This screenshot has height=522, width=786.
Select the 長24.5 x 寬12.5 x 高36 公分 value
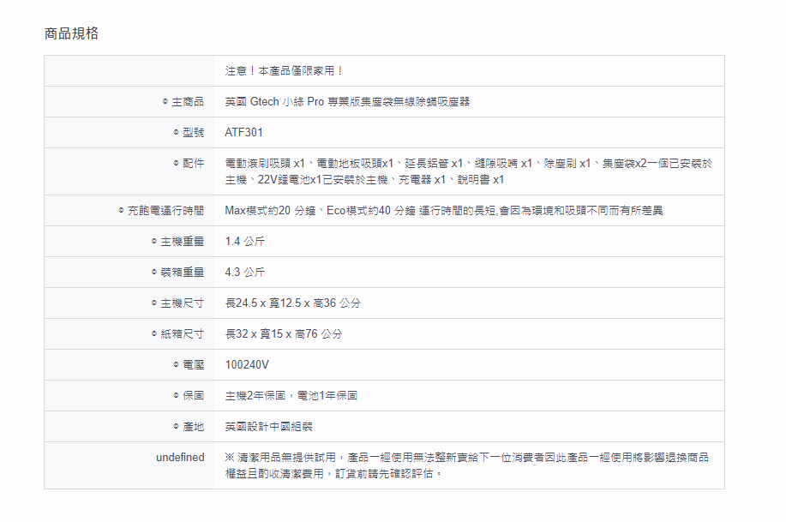(x=293, y=303)
